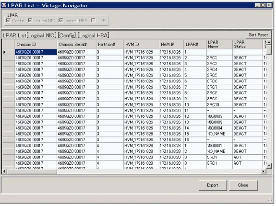
Task: Sort by the HVM IP column header
Action: 171,45
